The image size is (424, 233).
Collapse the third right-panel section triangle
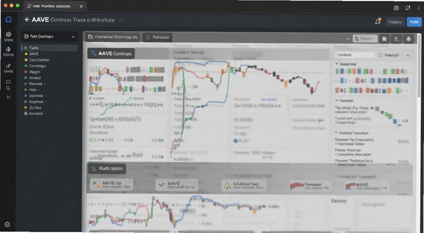point(337,133)
